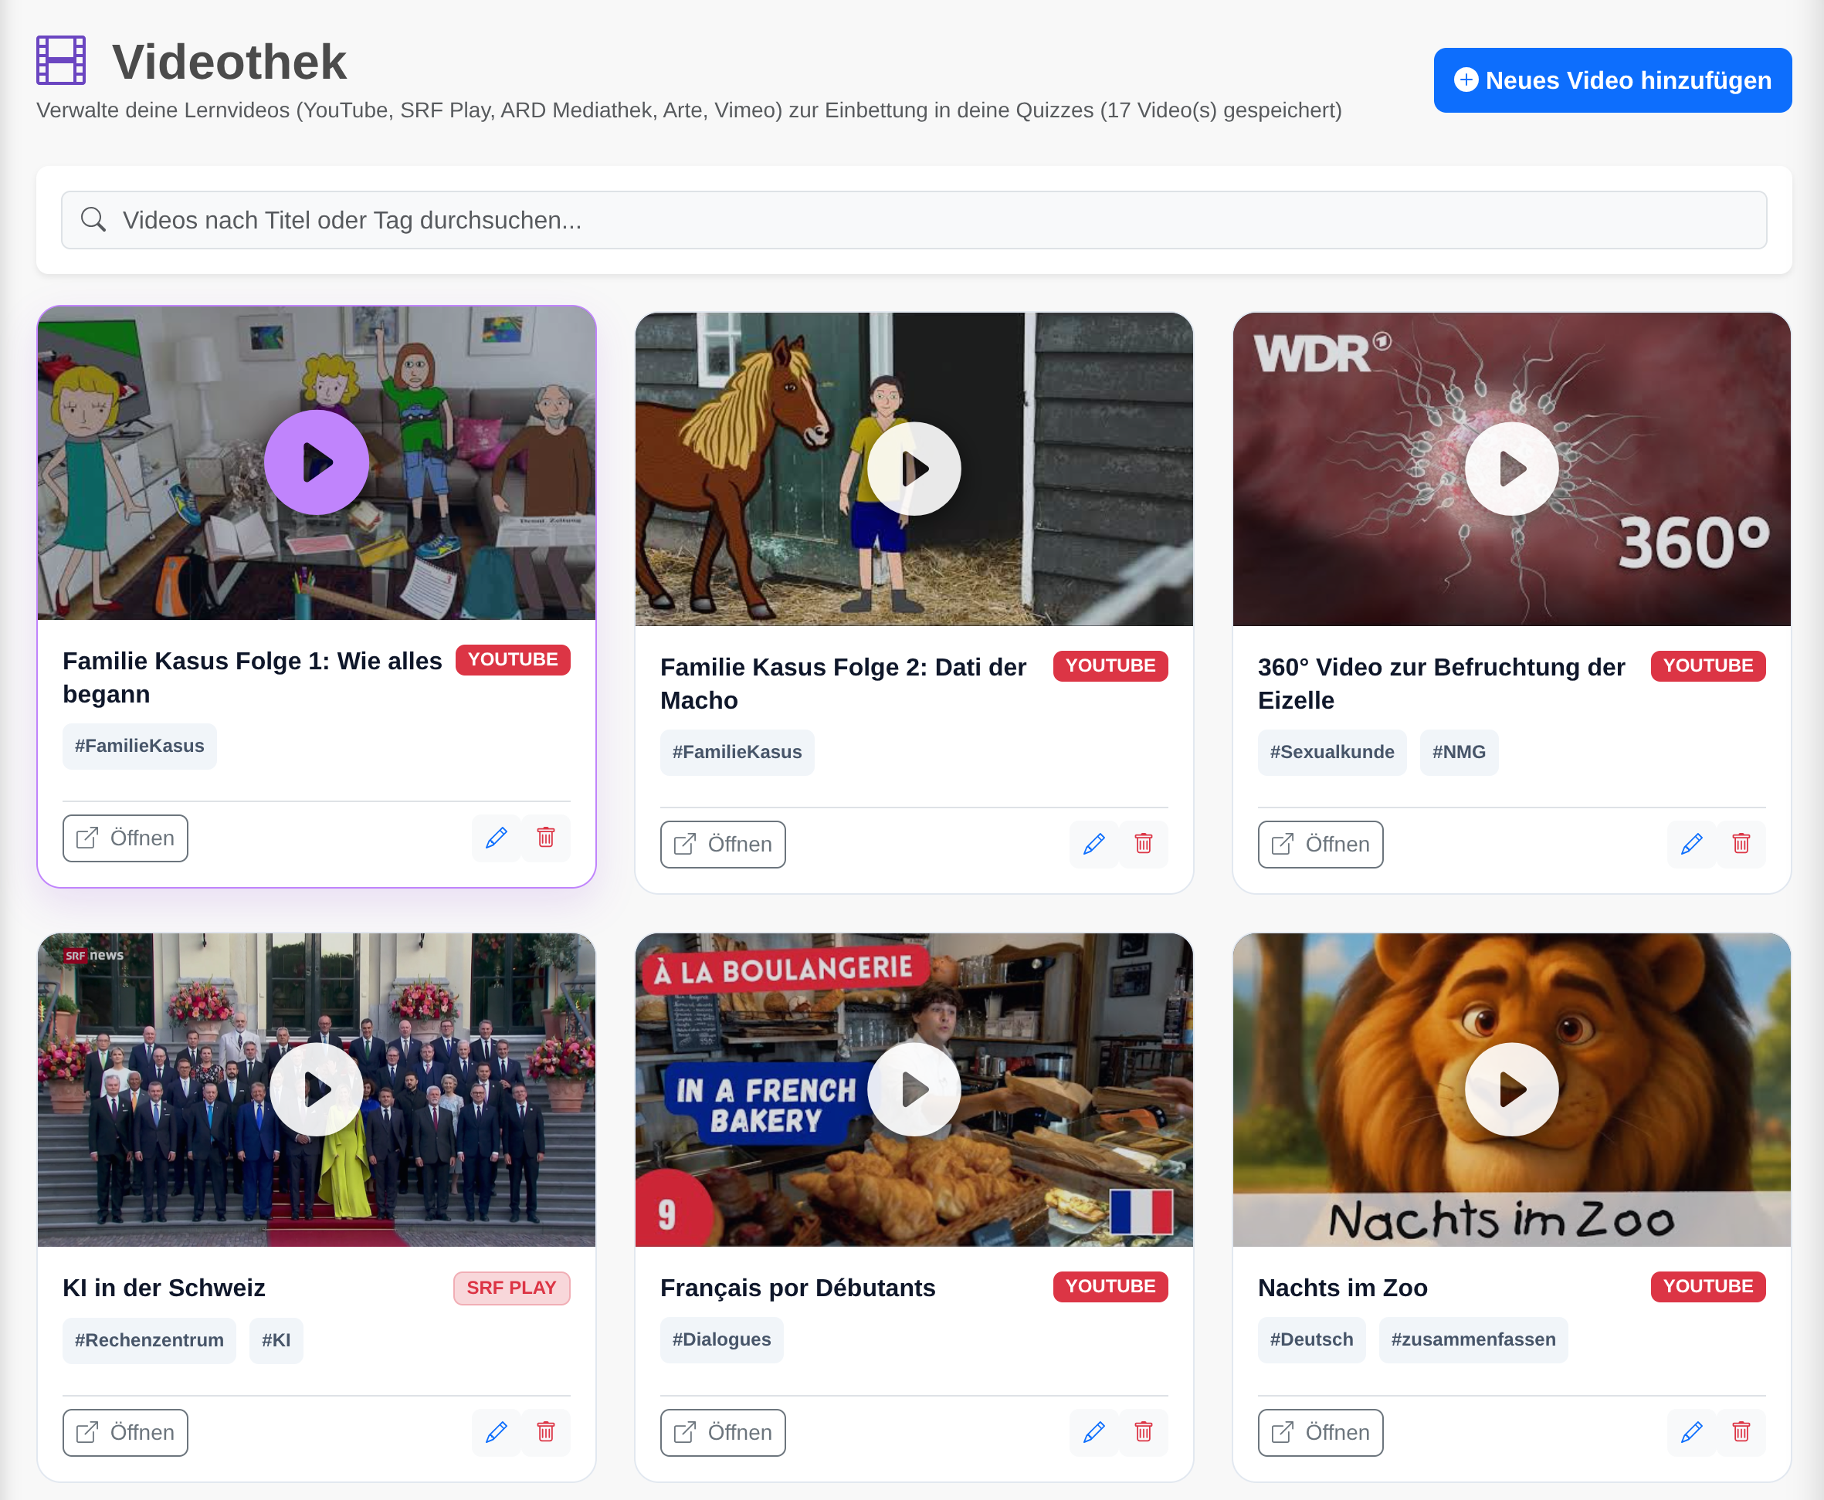Screen dimensions: 1824x1500
Task: Delete Français por Débutants trash icon
Action: pyautogui.click(x=1143, y=1433)
